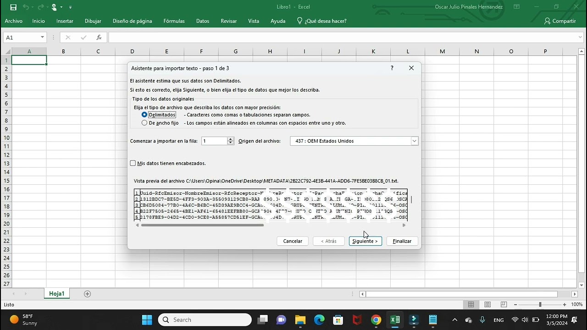This screenshot has height=330, width=587.
Task: Click zoom out minus button
Action: point(516,305)
